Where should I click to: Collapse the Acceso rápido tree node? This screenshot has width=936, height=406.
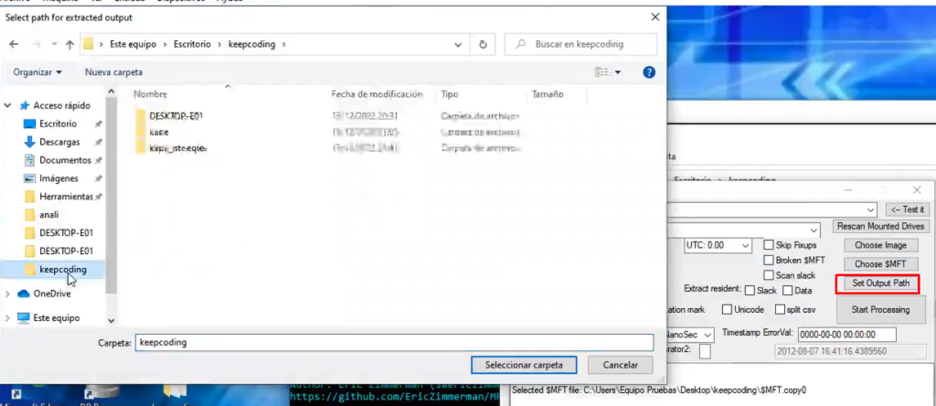click(x=7, y=106)
